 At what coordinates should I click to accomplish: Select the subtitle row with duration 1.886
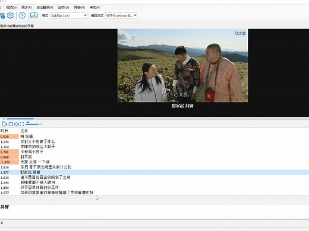[154, 188]
